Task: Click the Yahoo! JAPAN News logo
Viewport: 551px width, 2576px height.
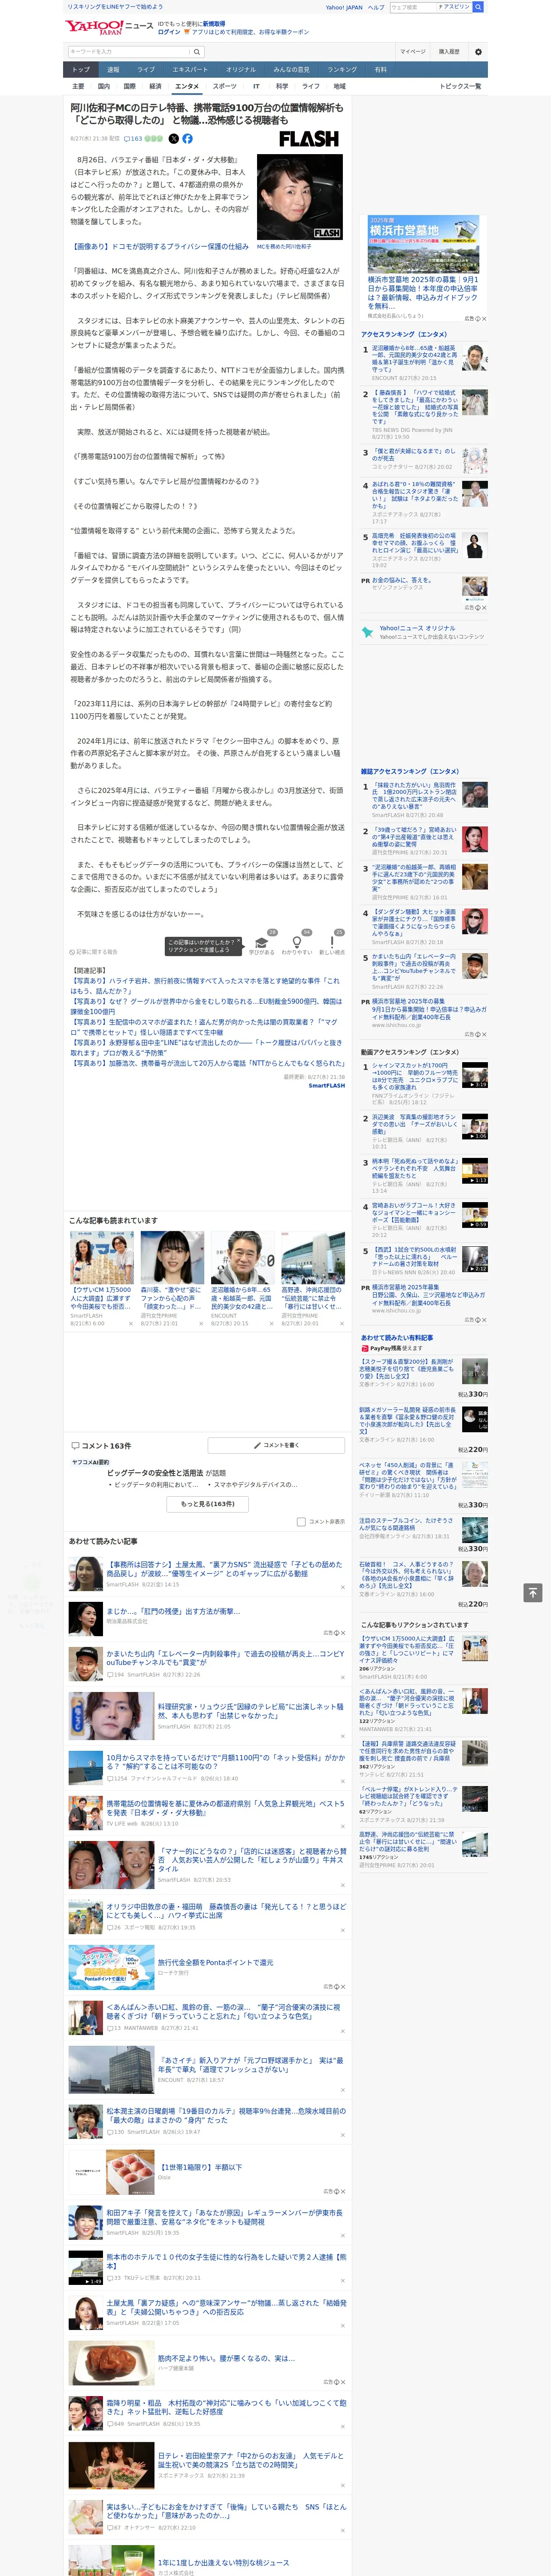Action: coord(108,27)
